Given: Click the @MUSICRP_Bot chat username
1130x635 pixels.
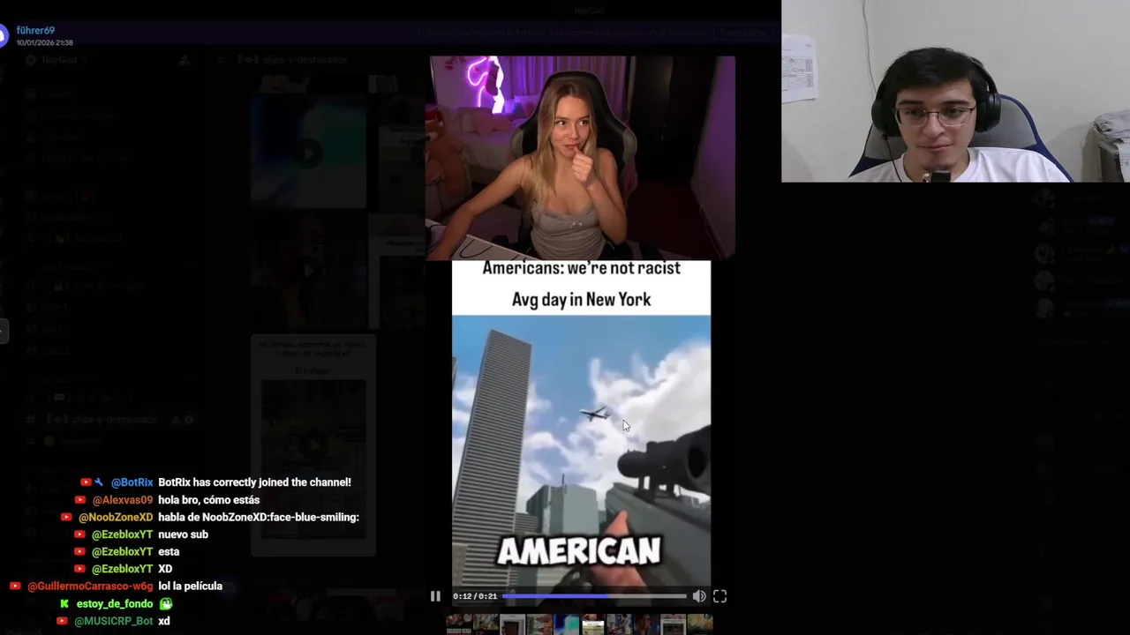Looking at the screenshot, I should tap(114, 621).
